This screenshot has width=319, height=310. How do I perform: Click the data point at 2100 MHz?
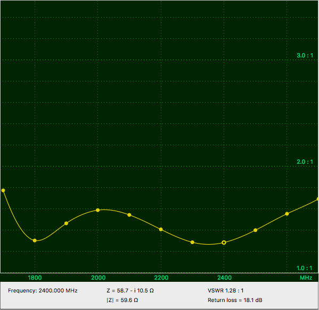(x=129, y=215)
